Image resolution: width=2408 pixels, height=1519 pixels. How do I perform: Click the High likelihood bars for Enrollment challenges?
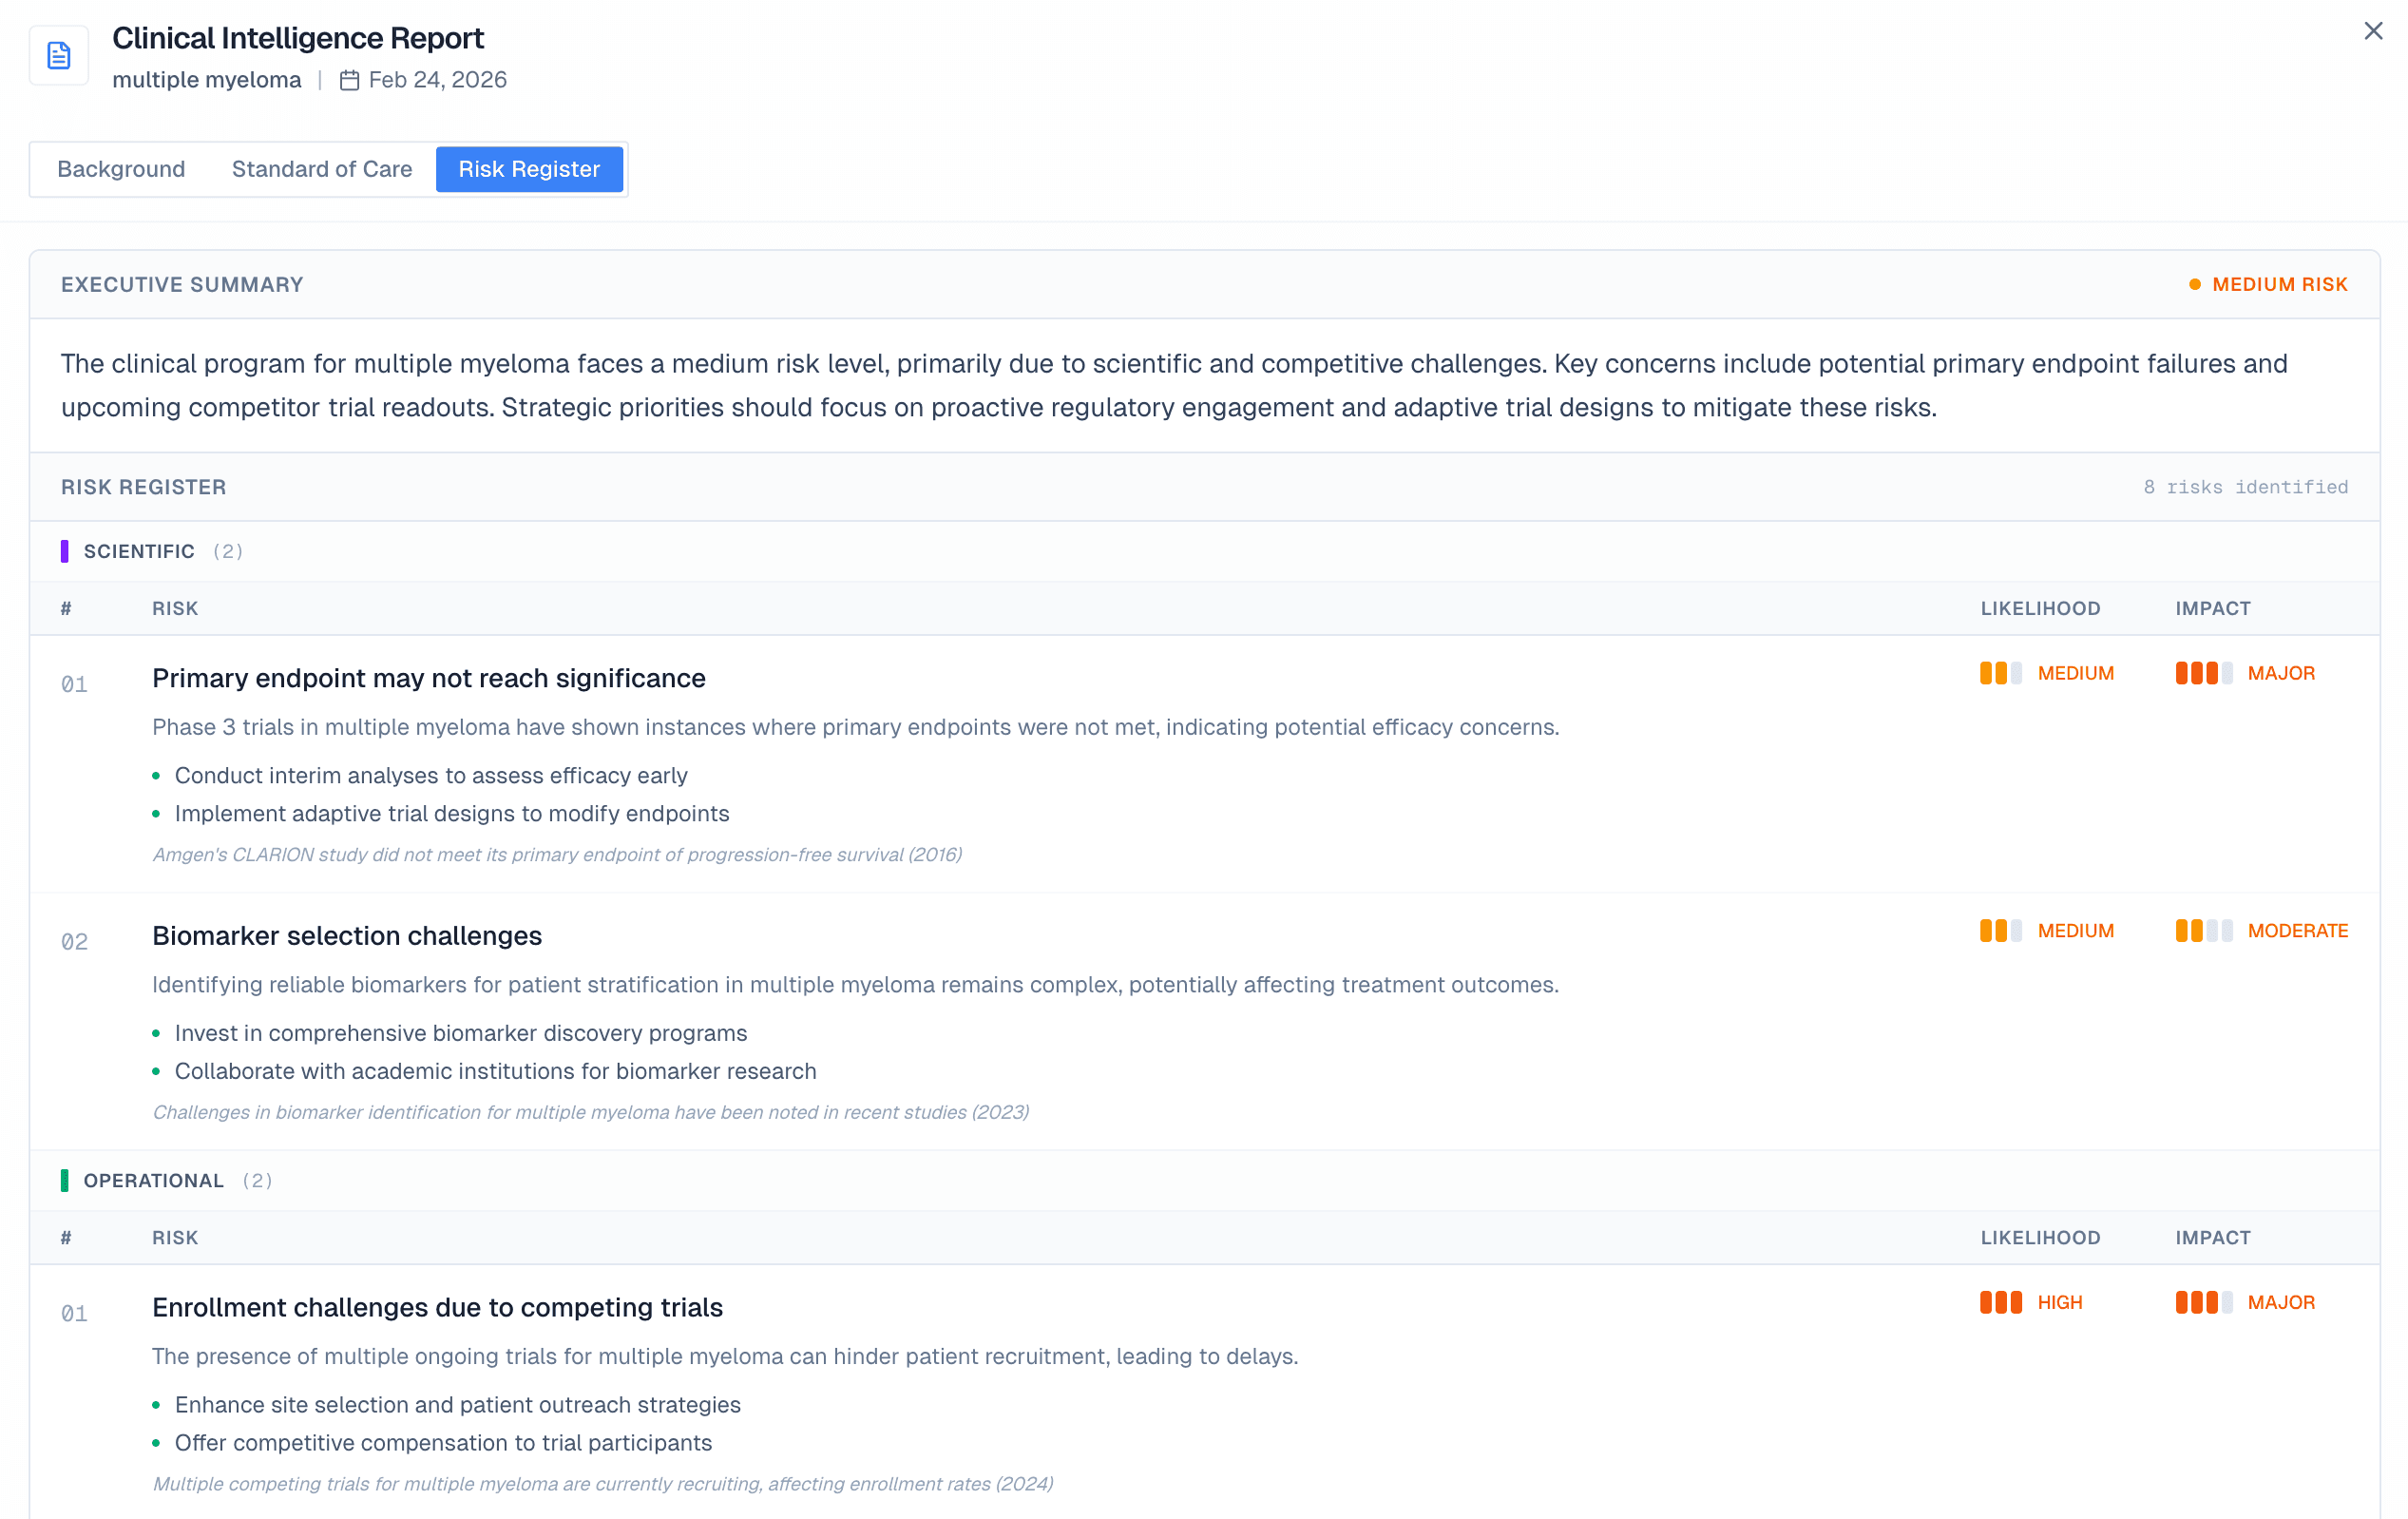click(2000, 1302)
